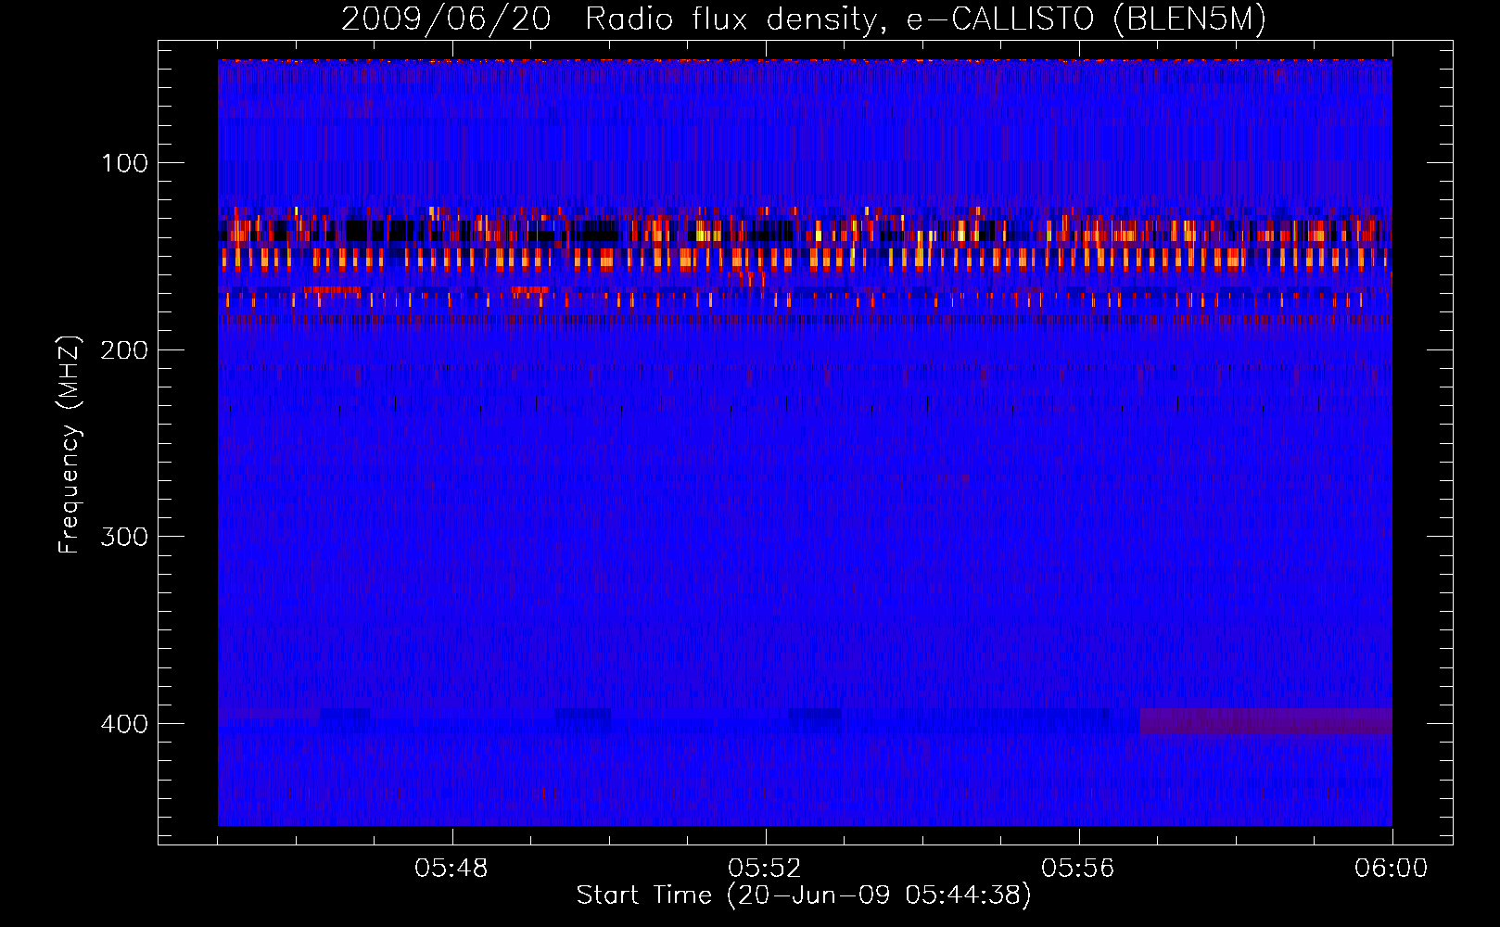Select the '400' frequency axis label
This screenshot has width=1500, height=927.
(124, 724)
